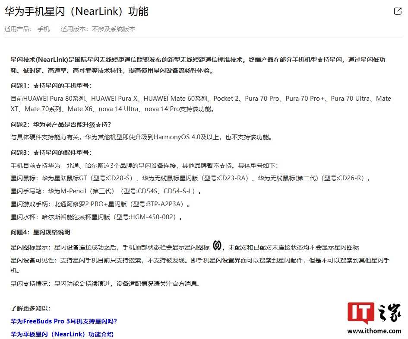Click the 问题1 heading about supported phones
The width and height of the screenshot is (408, 339).
point(51,86)
